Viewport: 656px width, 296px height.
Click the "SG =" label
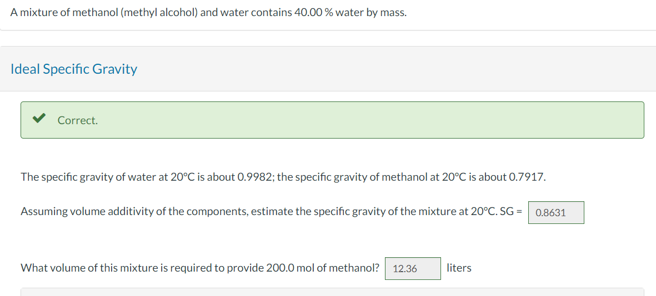(x=510, y=211)
